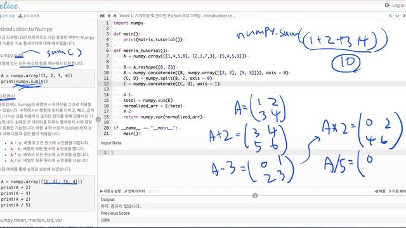Submit the answer with 제출
This screenshot has width=406, height=228.
[380, 191]
